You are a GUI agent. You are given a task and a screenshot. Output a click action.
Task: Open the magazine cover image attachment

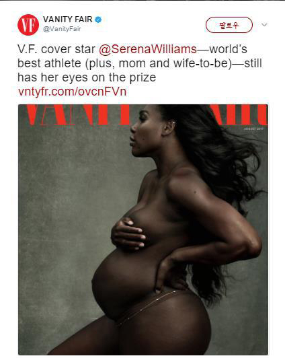click(143, 229)
